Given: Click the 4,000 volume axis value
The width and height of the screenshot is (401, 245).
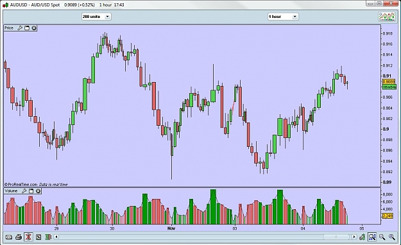Looking at the screenshot, I should click(388, 209).
